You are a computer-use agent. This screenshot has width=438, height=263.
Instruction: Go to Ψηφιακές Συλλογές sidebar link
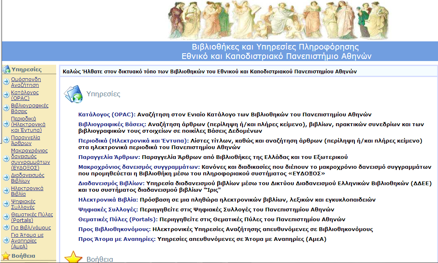tap(23, 204)
